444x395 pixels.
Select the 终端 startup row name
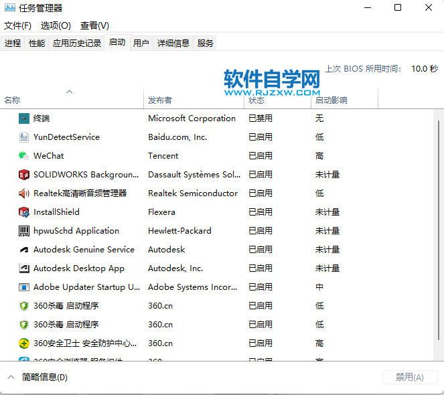click(x=42, y=118)
